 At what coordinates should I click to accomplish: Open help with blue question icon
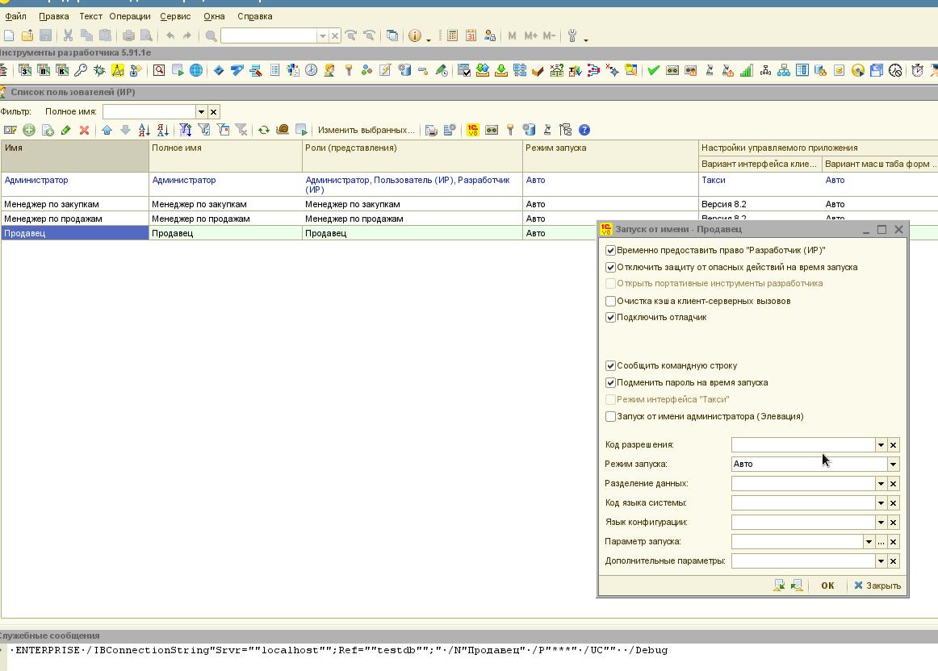(584, 130)
